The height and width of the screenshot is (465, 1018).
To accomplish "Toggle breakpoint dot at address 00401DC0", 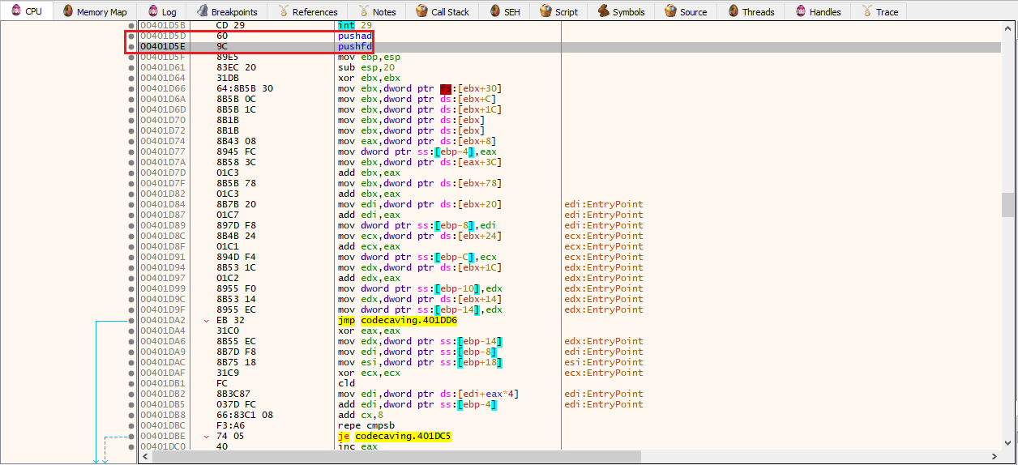I will (x=131, y=447).
